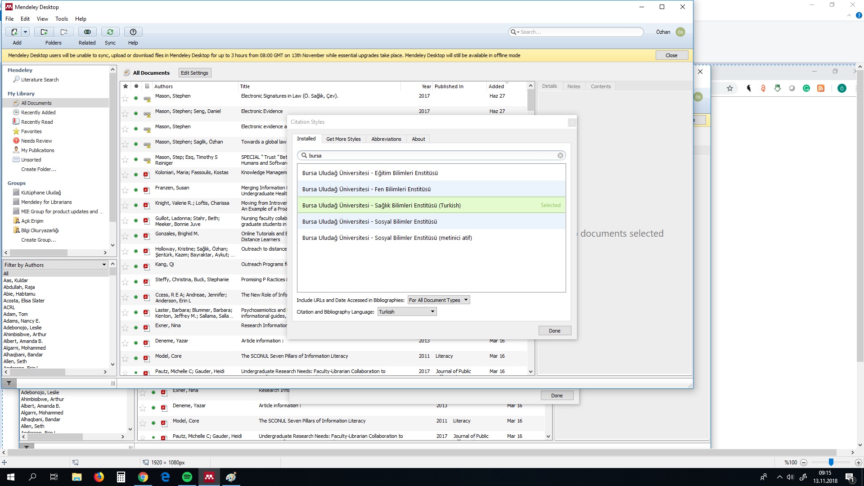Viewport: 864px width, 486px height.
Task: Toggle visibility of Needs Review library section
Action: (36, 141)
